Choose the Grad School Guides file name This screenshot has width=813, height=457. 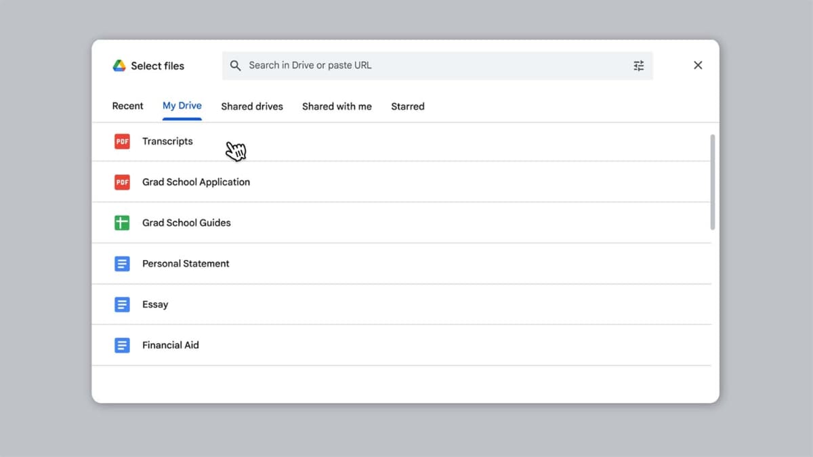click(x=186, y=223)
